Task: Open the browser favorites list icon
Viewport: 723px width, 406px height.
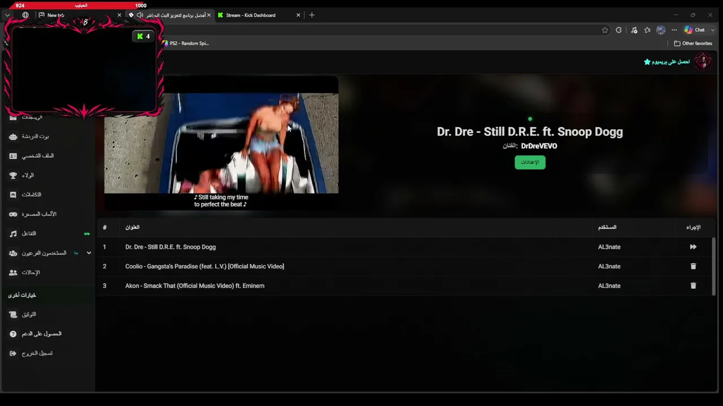Action: click(x=647, y=30)
